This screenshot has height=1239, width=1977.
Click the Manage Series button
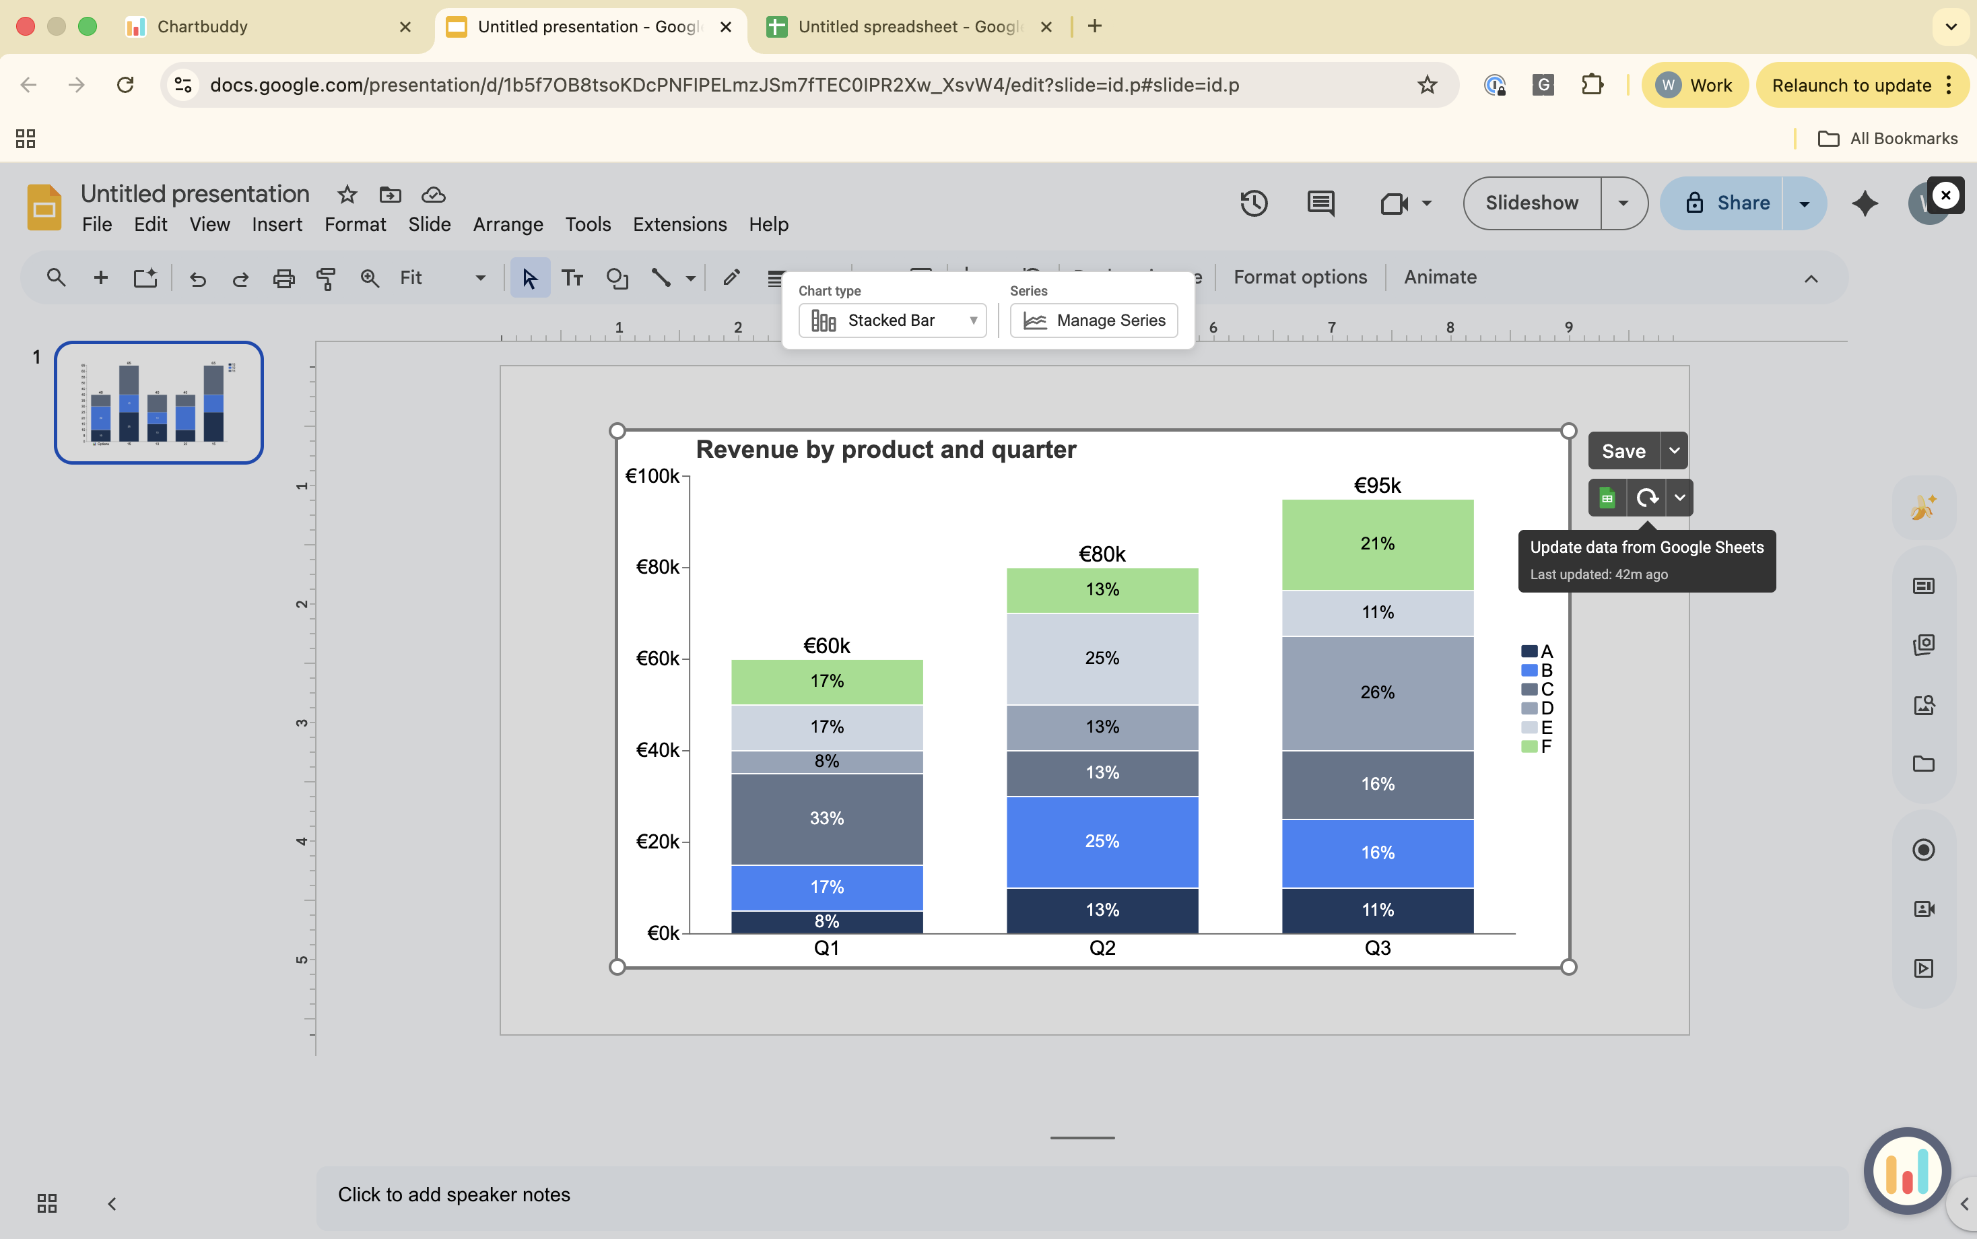pos(1093,321)
